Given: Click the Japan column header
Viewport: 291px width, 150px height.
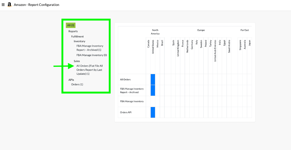Looking at the screenshot, I should pyautogui.click(x=249, y=43).
